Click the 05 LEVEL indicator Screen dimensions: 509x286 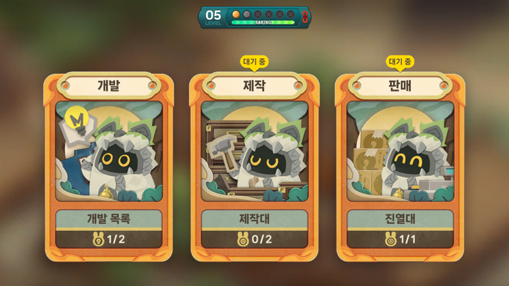click(213, 17)
